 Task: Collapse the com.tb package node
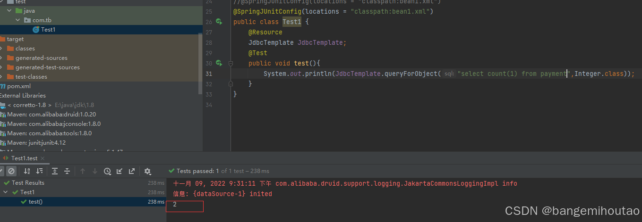17,20
